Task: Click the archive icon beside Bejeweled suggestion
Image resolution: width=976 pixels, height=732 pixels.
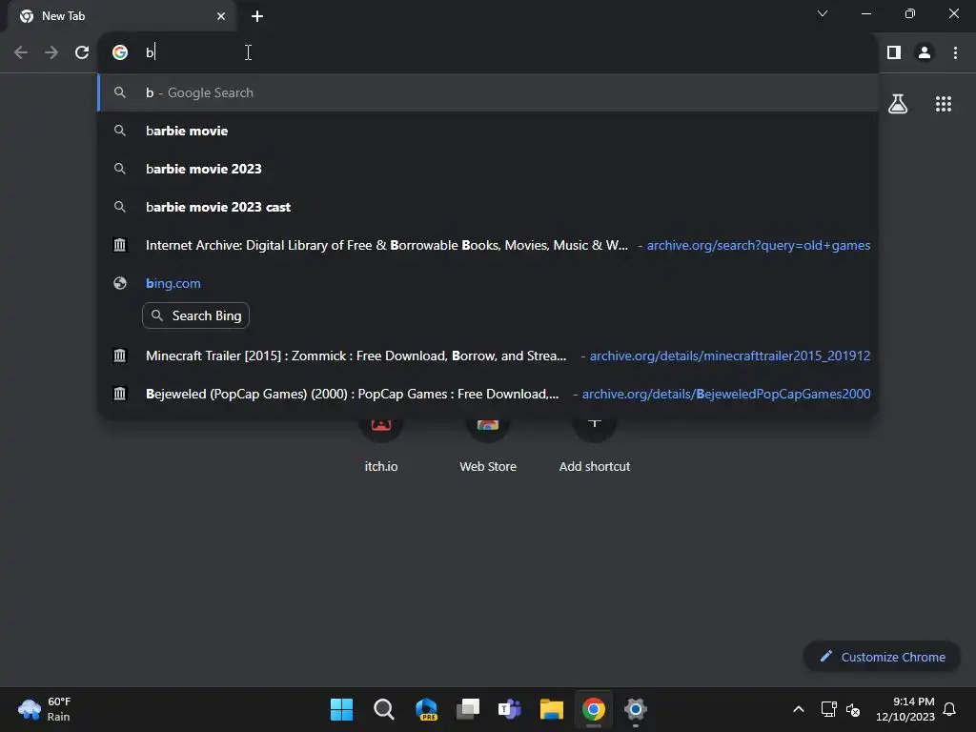Action: point(119,394)
